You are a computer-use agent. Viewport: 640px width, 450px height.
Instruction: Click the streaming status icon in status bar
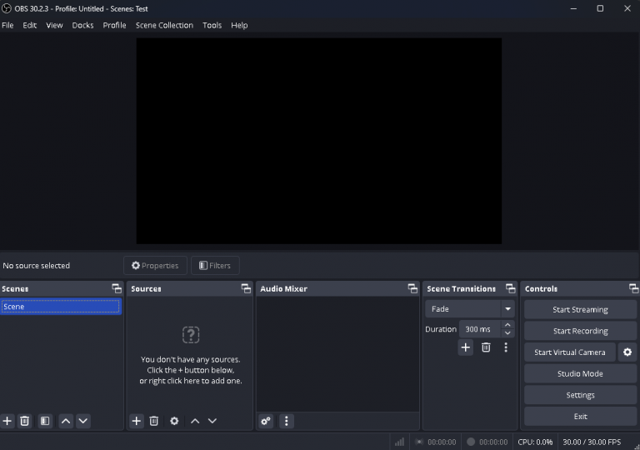tap(419, 442)
